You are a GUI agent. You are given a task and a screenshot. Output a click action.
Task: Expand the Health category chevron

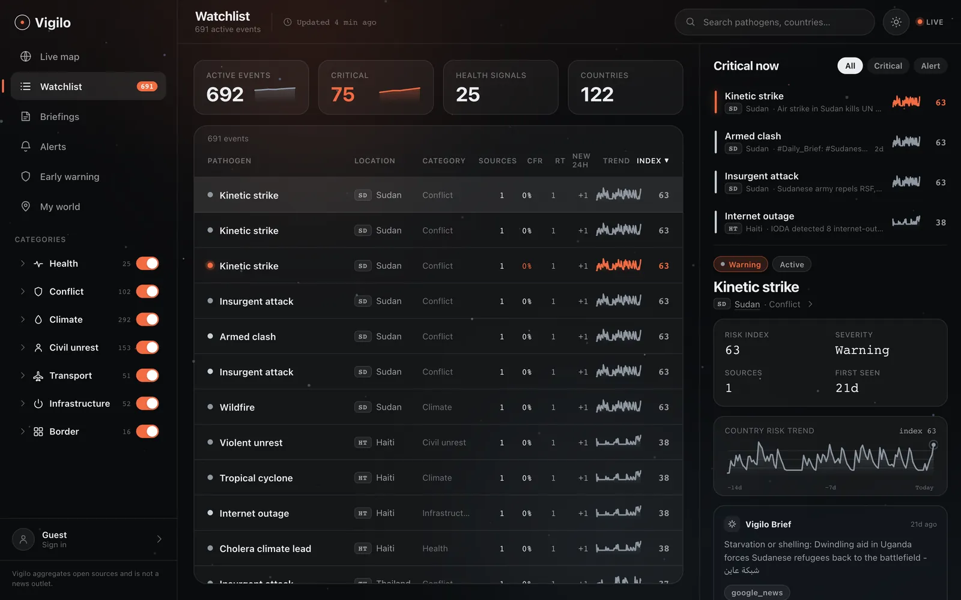(23, 263)
